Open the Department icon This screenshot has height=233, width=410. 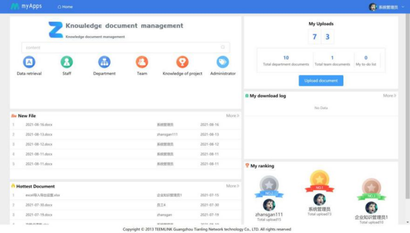104,62
